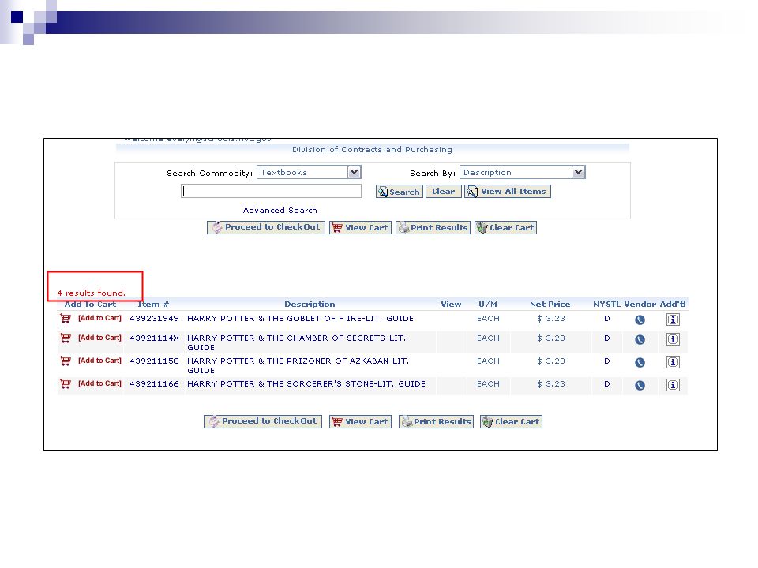758x568 pixels.
Task: Show additional info icon for Goblet of Fire
Action: pyautogui.click(x=673, y=319)
